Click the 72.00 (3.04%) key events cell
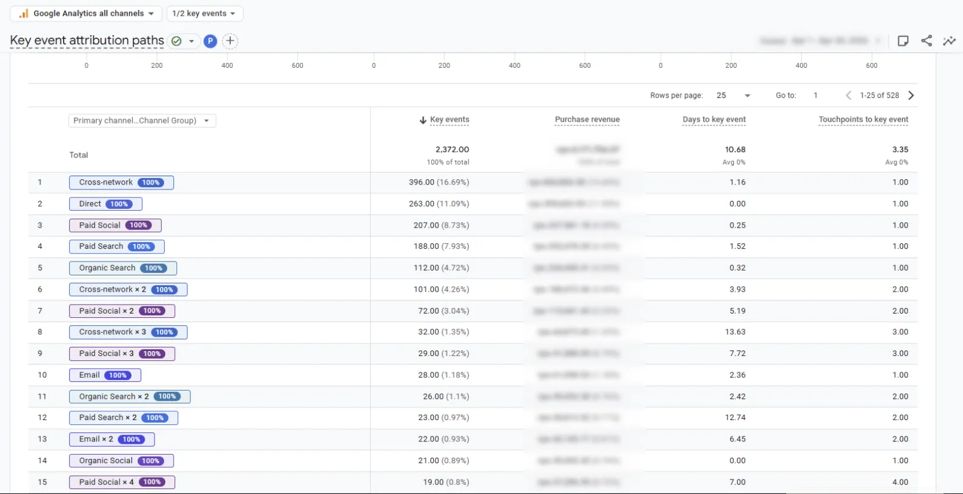Image resolution: width=963 pixels, height=494 pixels. pos(443,311)
